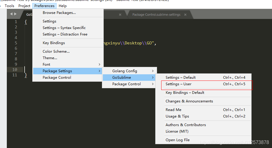Click the closing brace on line 11
This screenshot has height=148, width=272.
26,75
